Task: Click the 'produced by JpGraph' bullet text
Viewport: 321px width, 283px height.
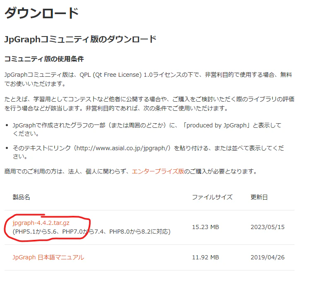Action: coord(147,129)
